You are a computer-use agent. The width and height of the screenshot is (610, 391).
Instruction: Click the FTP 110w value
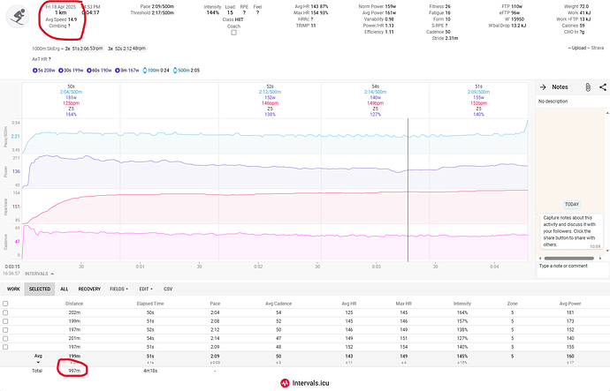click(x=512, y=6)
